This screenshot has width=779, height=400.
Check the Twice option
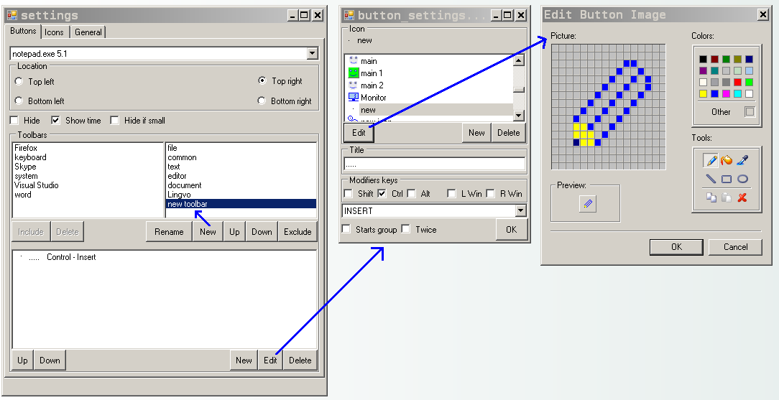(406, 229)
